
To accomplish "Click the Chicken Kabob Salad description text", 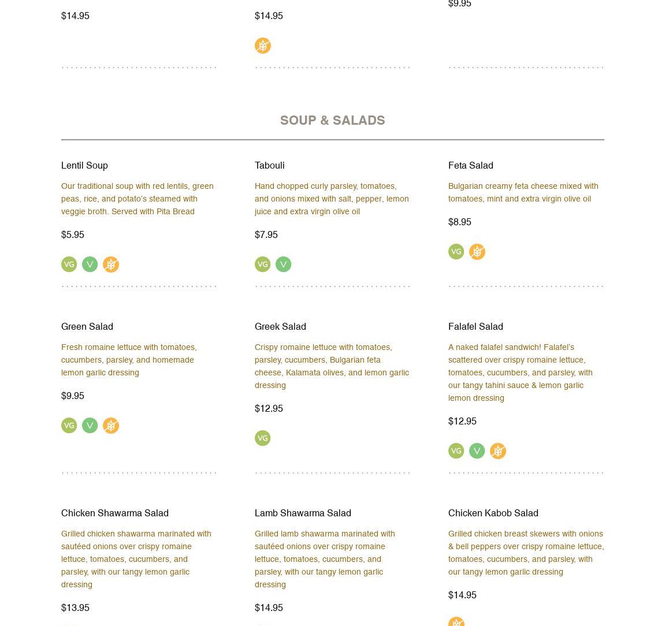I will pyautogui.click(x=526, y=553).
